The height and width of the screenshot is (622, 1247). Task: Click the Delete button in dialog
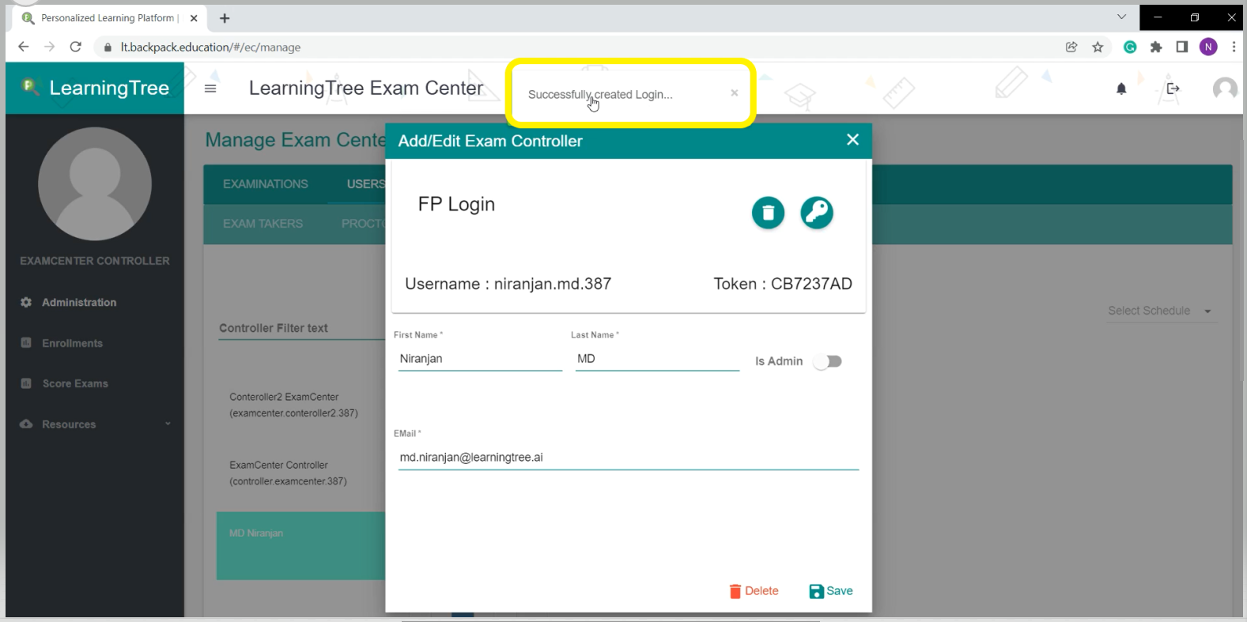pos(754,591)
